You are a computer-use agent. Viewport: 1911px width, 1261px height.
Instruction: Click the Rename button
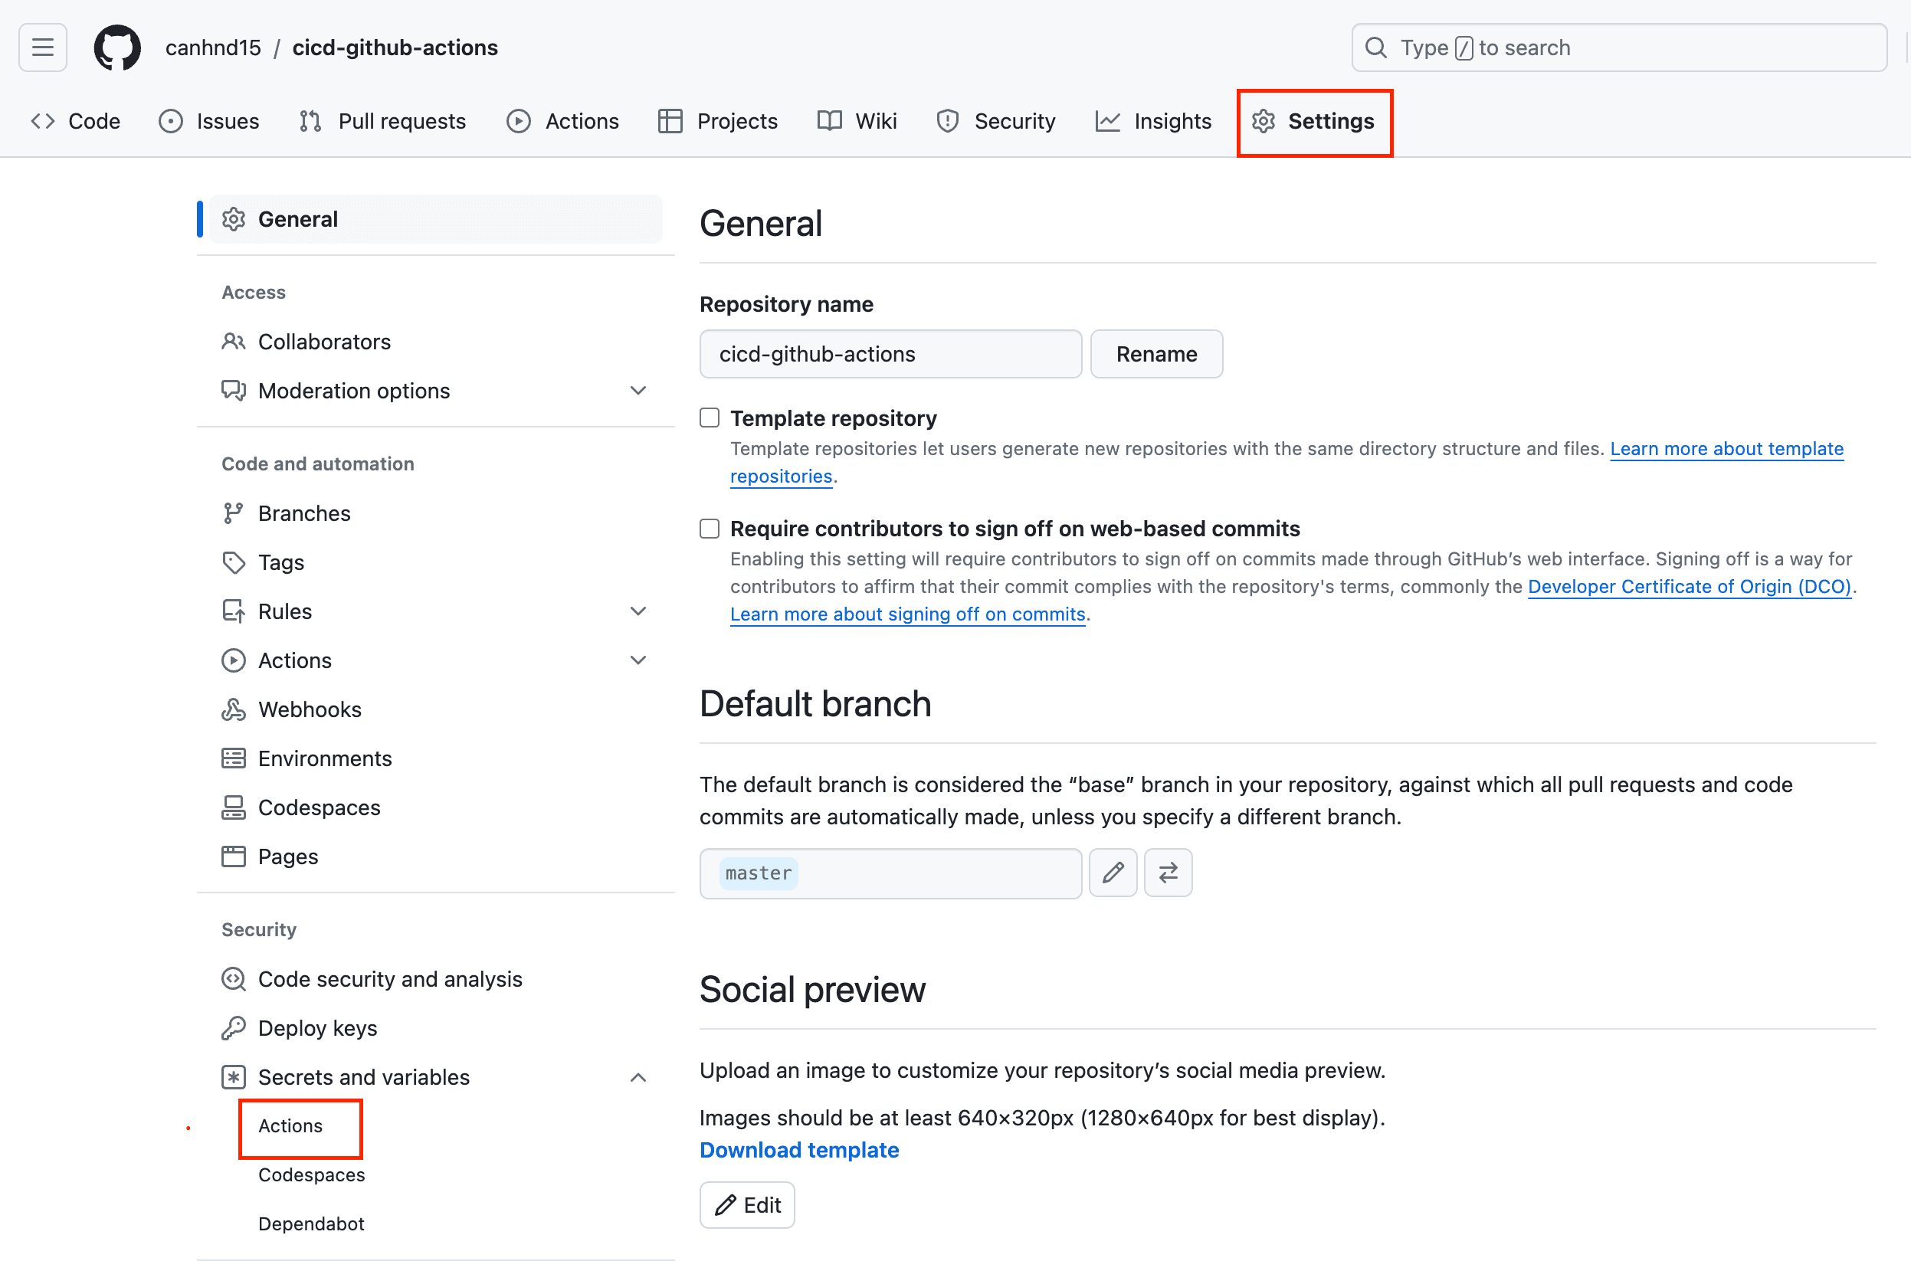[x=1156, y=354]
